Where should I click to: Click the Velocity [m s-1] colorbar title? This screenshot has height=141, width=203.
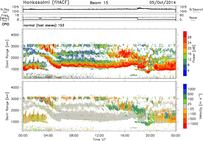pyautogui.click(x=200, y=106)
